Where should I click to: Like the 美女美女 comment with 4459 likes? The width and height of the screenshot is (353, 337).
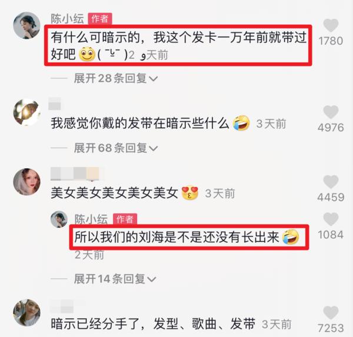tap(331, 182)
